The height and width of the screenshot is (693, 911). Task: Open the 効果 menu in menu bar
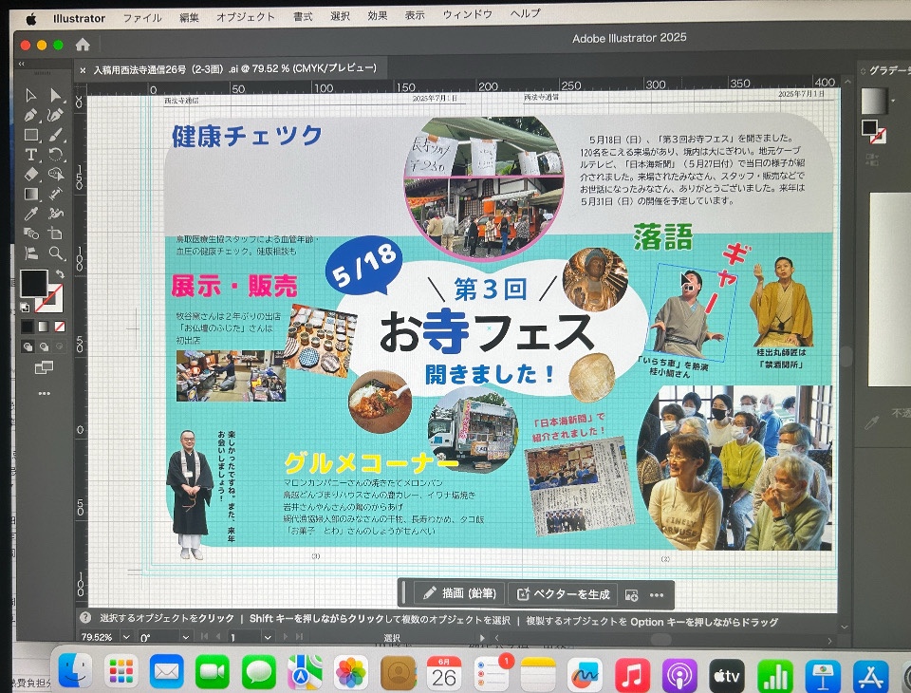click(x=377, y=16)
